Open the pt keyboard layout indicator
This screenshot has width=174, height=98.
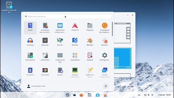coord(139,95)
